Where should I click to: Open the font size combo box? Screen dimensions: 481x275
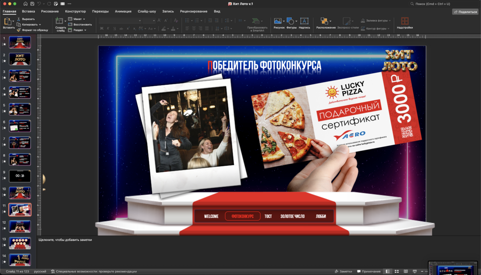[149, 21]
